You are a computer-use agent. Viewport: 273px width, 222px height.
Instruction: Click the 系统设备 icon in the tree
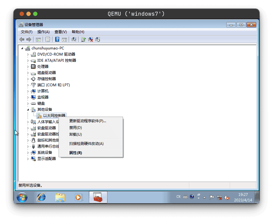33,153
